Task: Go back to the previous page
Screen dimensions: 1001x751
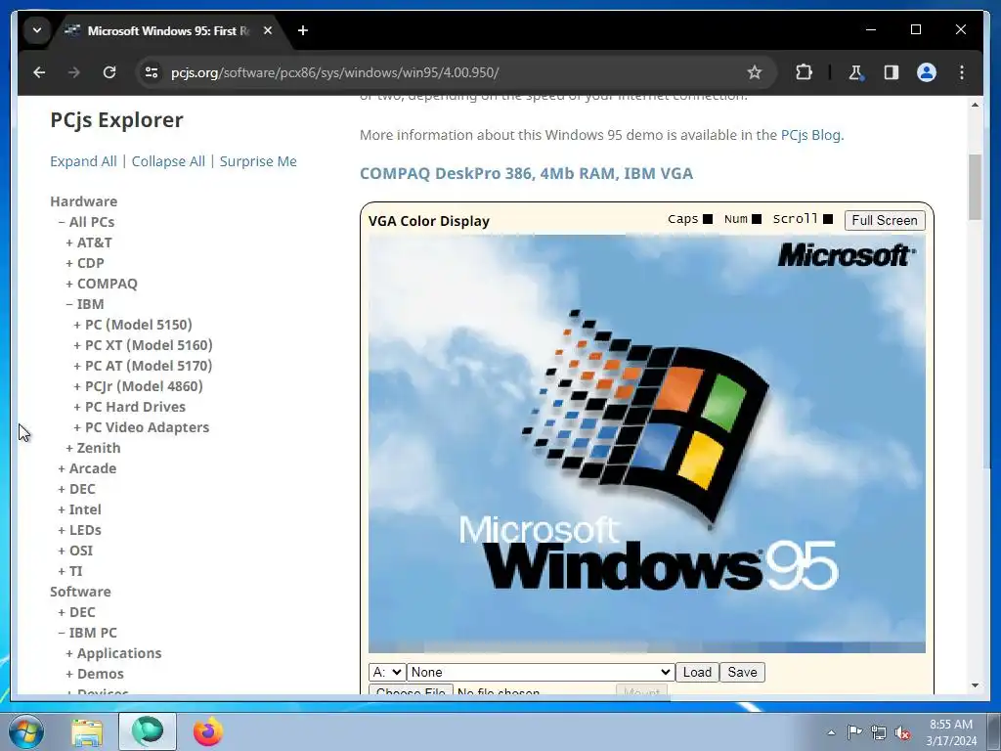Action: click(39, 72)
